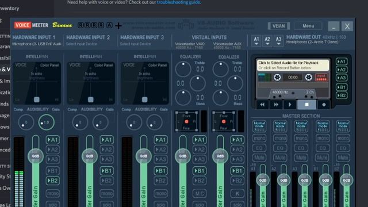The width and height of the screenshot is (368, 207).
Task: Rewind the cassette recorder
Action: 262,105
